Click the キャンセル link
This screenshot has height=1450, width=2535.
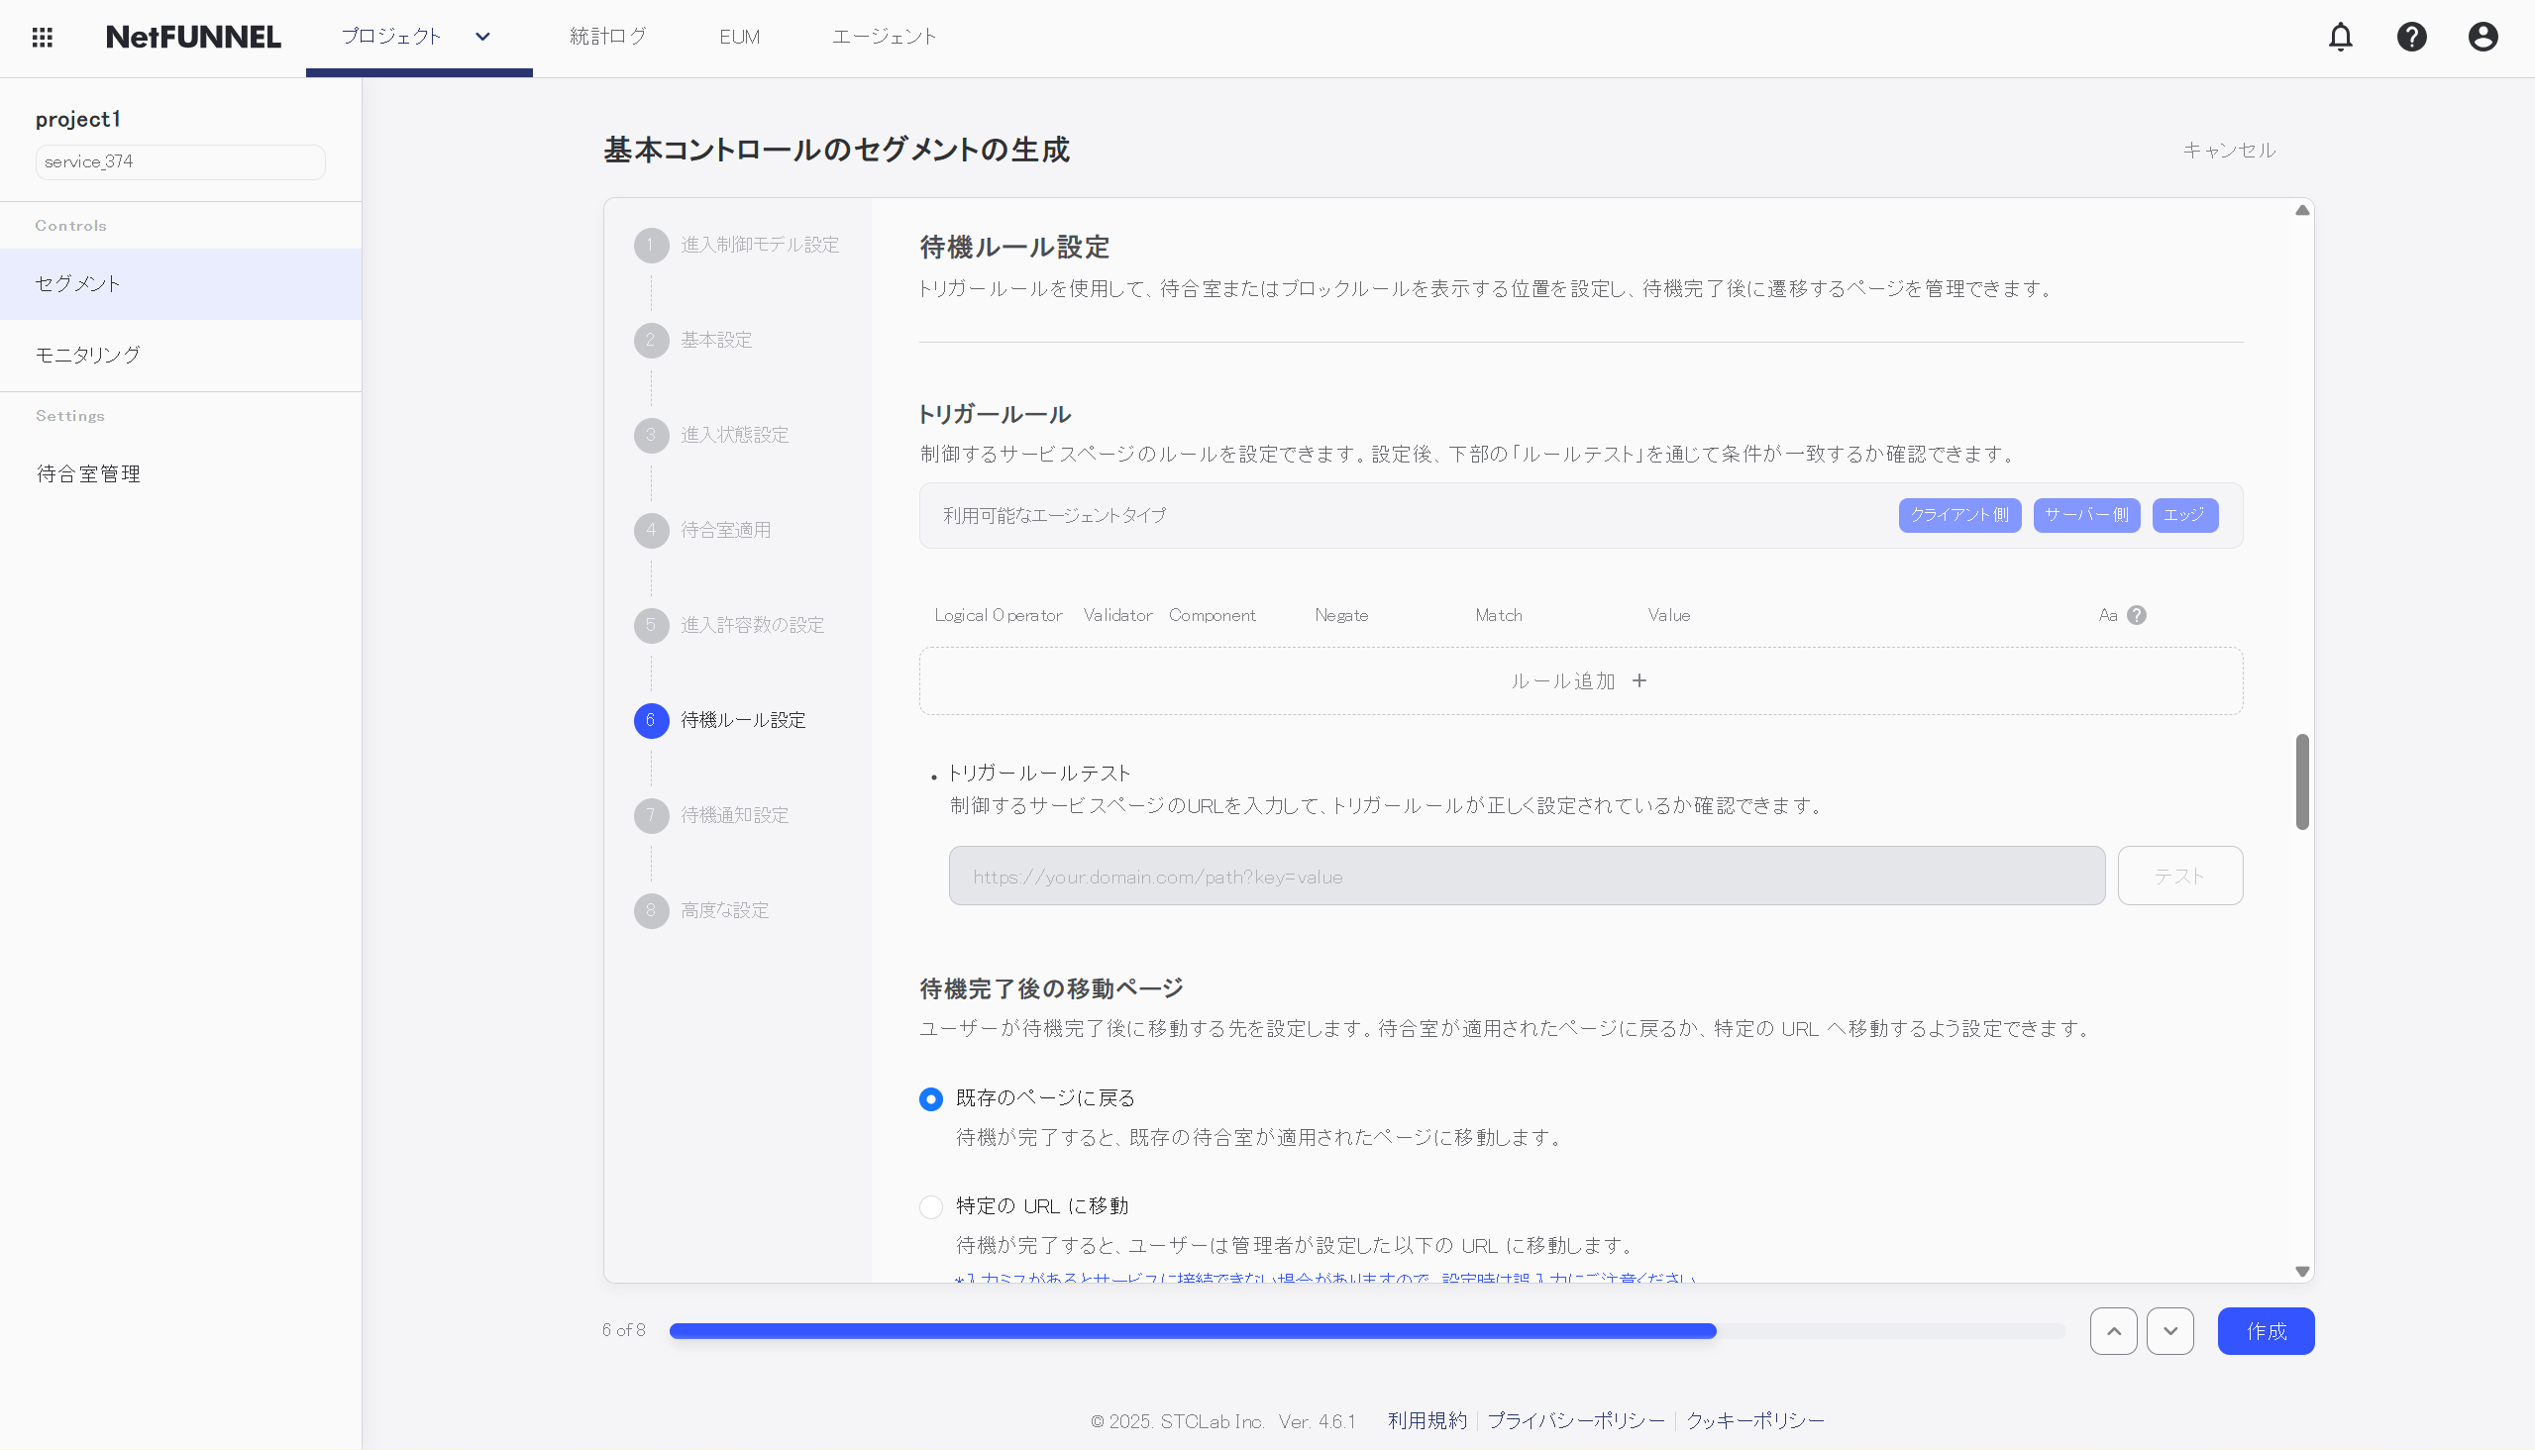(2228, 151)
